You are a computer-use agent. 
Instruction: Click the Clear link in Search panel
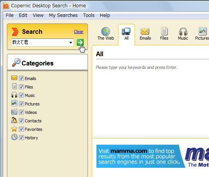(x=79, y=32)
